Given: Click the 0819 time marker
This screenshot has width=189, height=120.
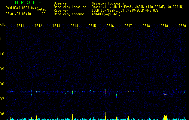Looking at the screenshot, I should tap(164, 26).
